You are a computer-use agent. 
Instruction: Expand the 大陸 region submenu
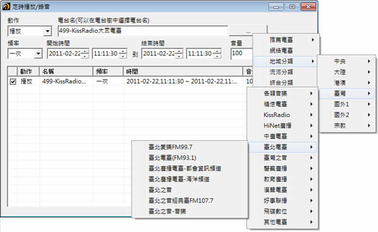(347, 72)
